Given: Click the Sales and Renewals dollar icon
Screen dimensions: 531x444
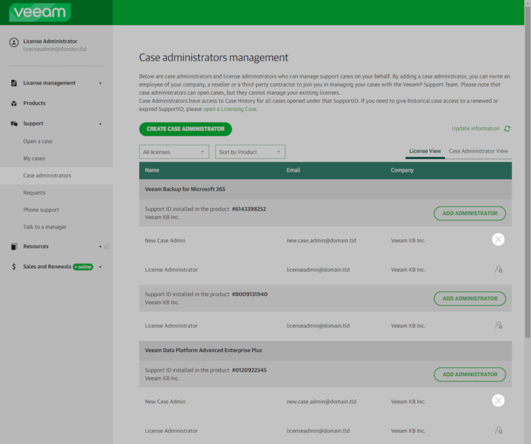Looking at the screenshot, I should (x=14, y=267).
